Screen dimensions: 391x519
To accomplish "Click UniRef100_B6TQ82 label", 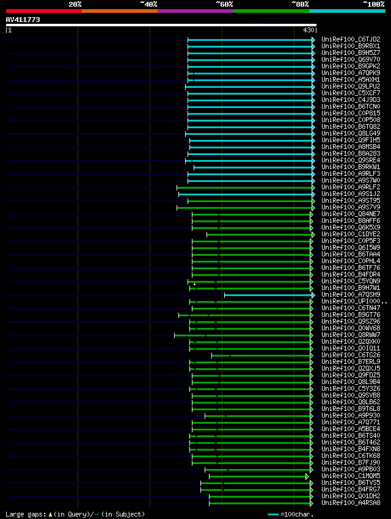I will [x=351, y=127].
